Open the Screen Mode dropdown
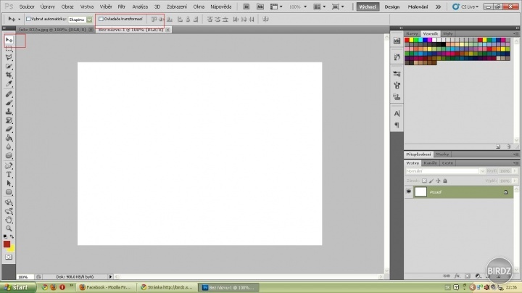The width and height of the screenshot is (522, 293). (x=338, y=7)
